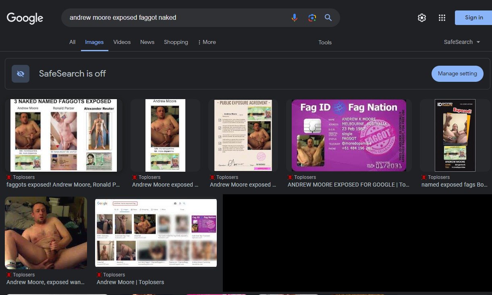Screen dimensions: 492x295
Task: Click the crossed-out eye SafeSearch icon
Action: click(x=21, y=74)
